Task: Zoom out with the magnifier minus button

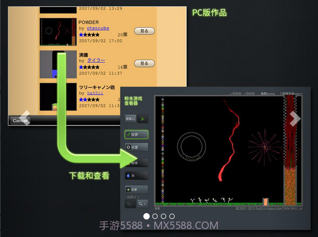Action: (130, 204)
